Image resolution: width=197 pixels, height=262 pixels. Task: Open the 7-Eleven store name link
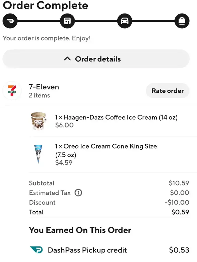point(44,87)
